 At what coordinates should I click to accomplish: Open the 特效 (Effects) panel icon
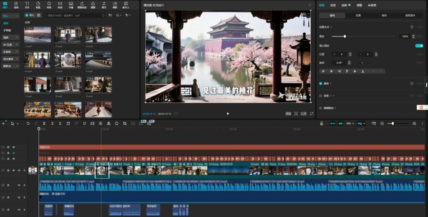[49, 5]
